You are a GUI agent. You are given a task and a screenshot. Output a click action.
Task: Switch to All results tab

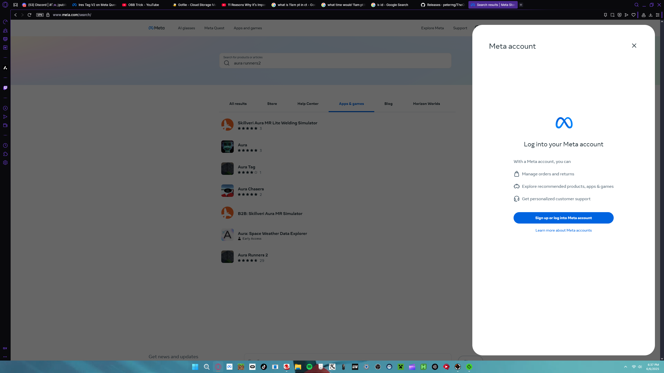(238, 104)
